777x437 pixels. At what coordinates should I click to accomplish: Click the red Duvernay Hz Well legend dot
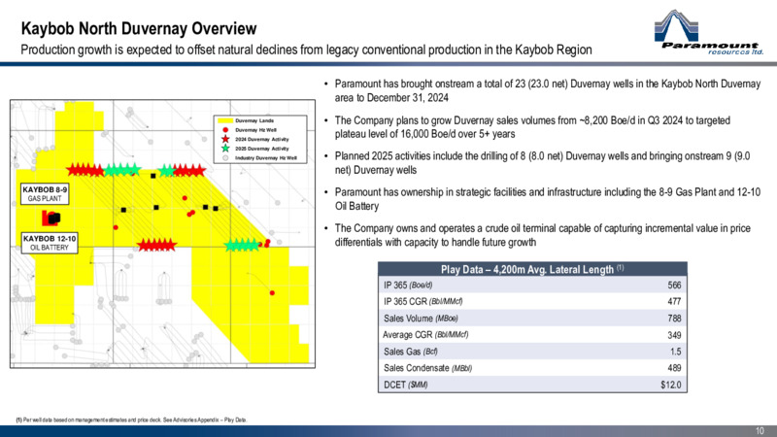[225, 130]
